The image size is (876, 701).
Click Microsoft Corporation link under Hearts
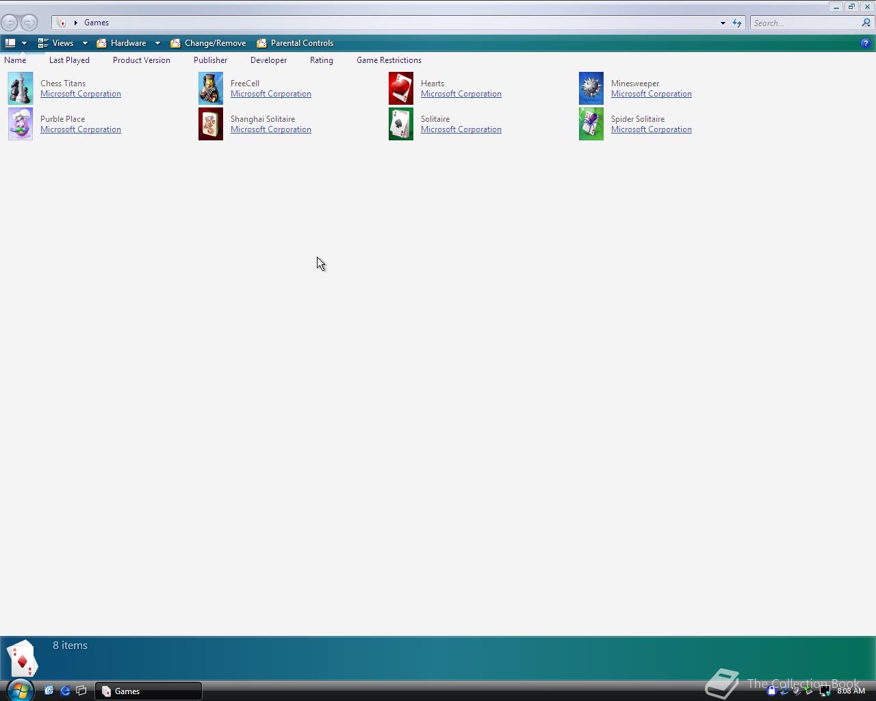pos(461,94)
